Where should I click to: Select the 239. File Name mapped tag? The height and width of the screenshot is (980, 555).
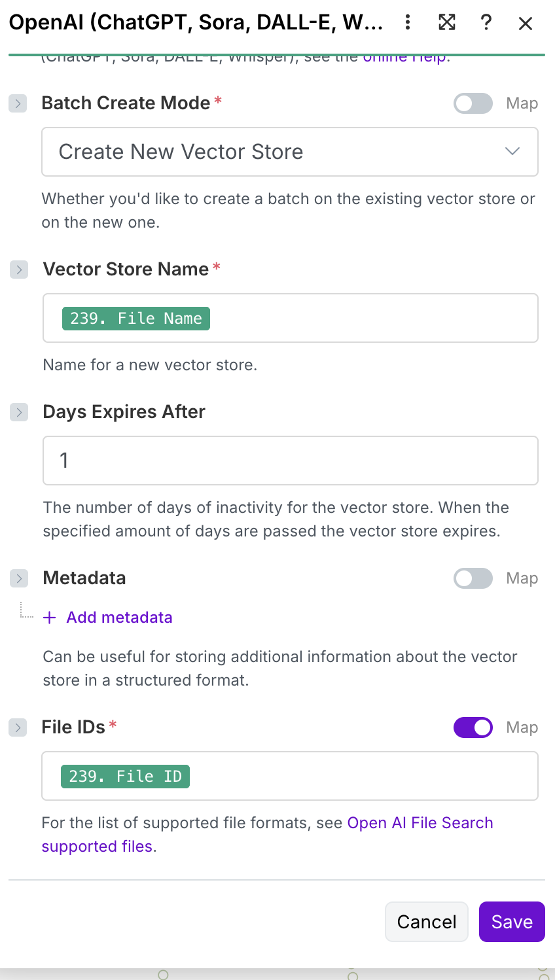pos(136,319)
